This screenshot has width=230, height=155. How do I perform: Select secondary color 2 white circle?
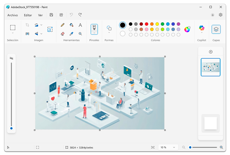123,34
